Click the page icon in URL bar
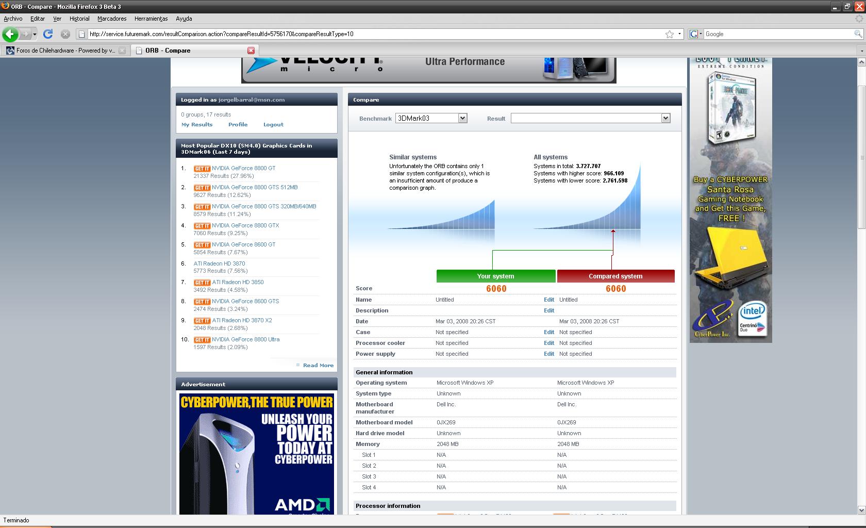 [x=81, y=34]
